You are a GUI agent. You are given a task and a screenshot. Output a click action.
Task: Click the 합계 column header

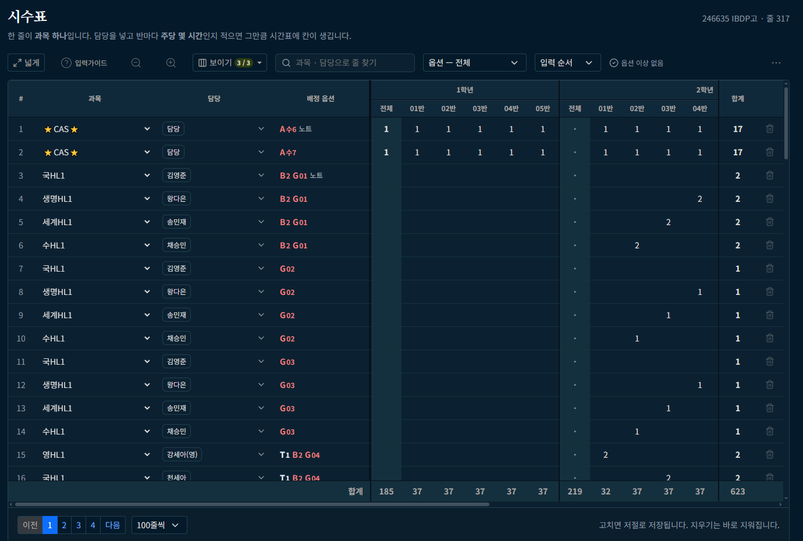point(738,99)
